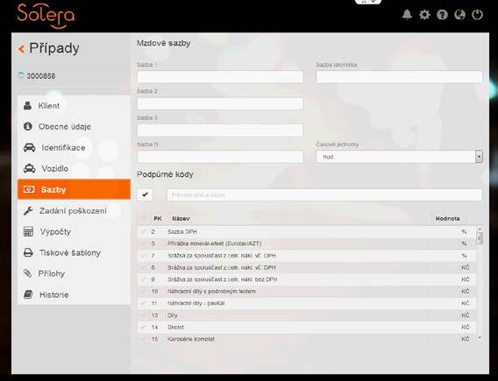Click the code and name filter field
The width and height of the screenshot is (498, 381).
[324, 194]
